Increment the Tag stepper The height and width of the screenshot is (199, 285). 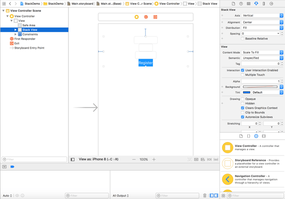click(x=282, y=63)
